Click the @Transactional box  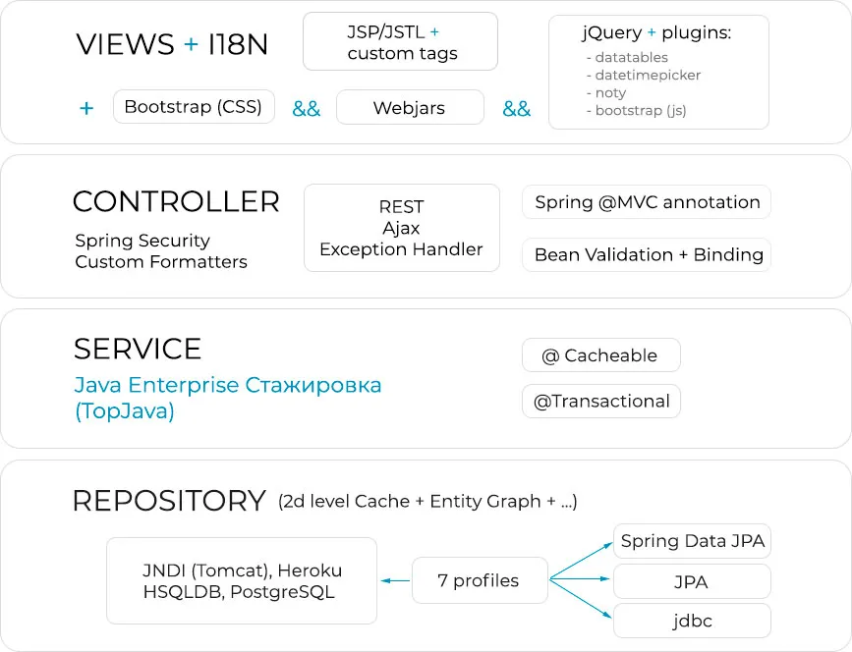click(600, 401)
